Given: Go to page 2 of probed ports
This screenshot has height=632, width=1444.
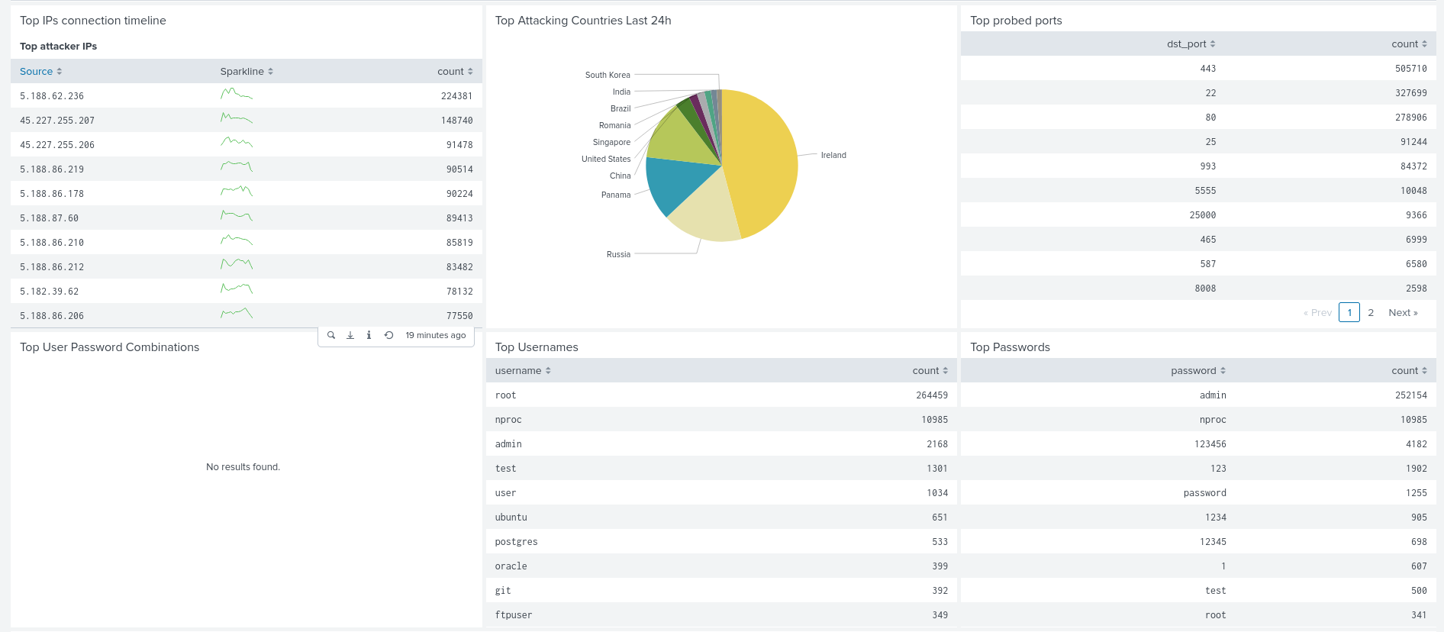Looking at the screenshot, I should point(1371,312).
